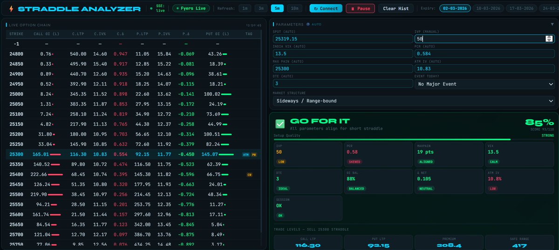Select the 5m refresh interval
This screenshot has height=250, width=559.
pos(277,8)
